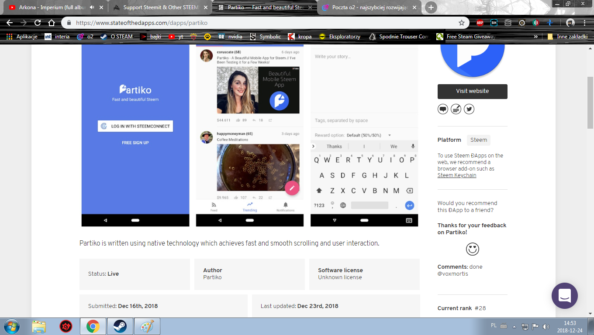594x335 pixels.
Task: Open Windows Explorer from the taskbar
Action: tap(39, 326)
